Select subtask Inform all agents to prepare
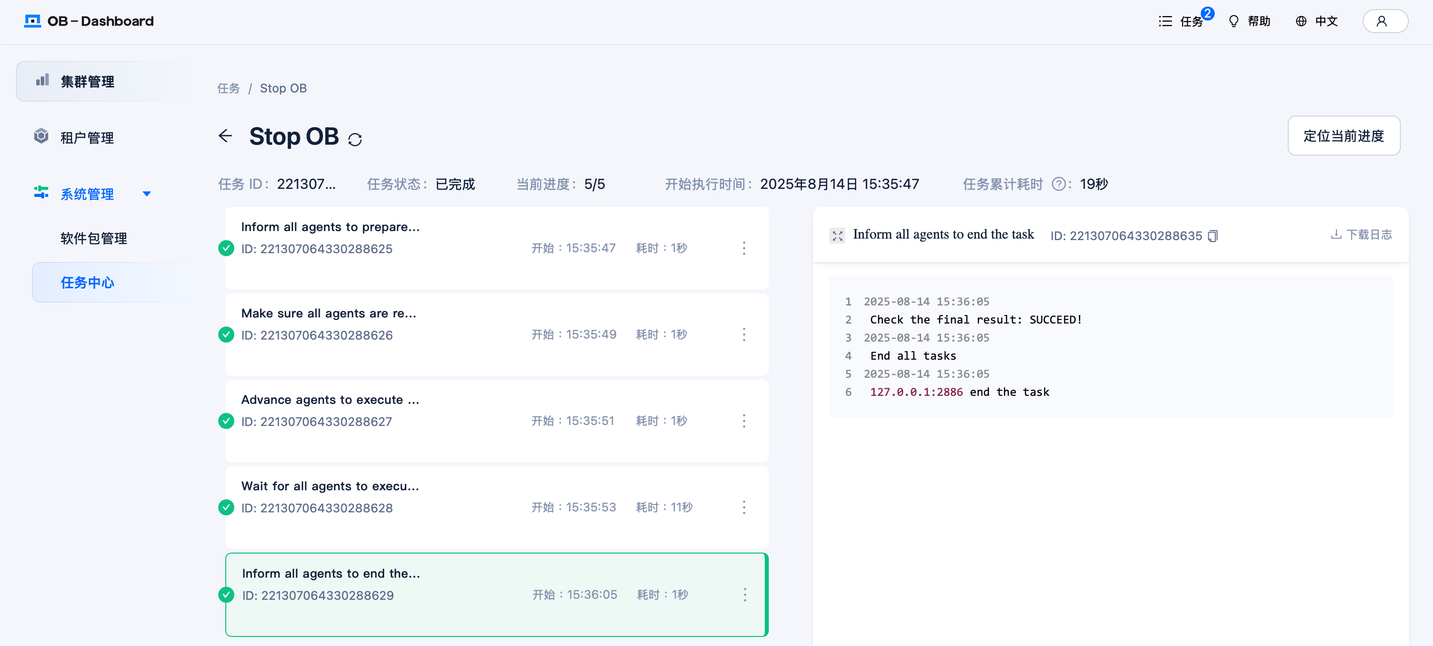Screen dimensions: 1433x646 point(496,248)
